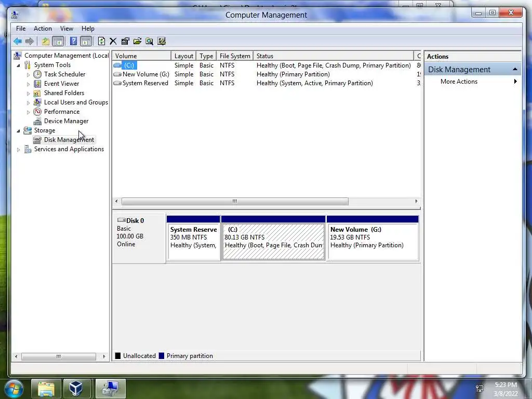
Task: Open the Action menu
Action: [x=43, y=29]
